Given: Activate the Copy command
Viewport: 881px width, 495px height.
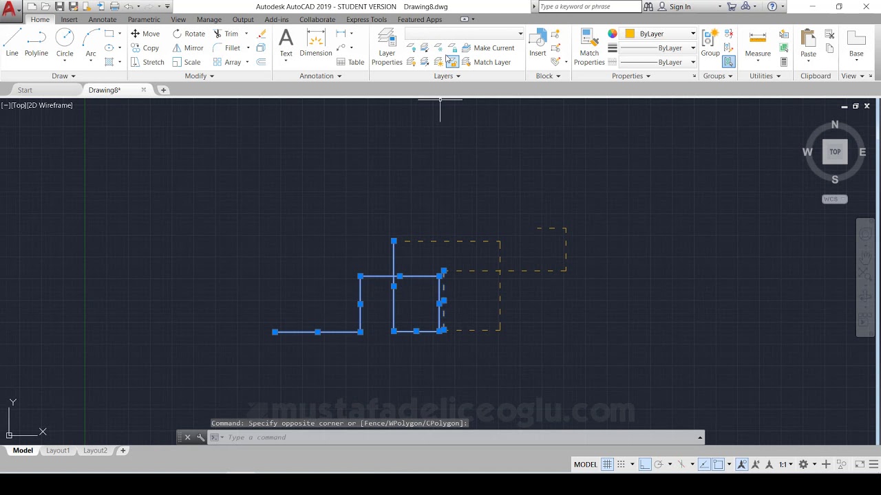Looking at the screenshot, I should (145, 48).
